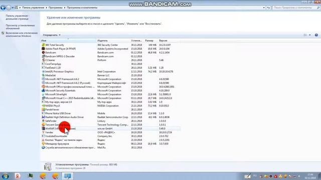Click the SafeFinder program icon

43,121
